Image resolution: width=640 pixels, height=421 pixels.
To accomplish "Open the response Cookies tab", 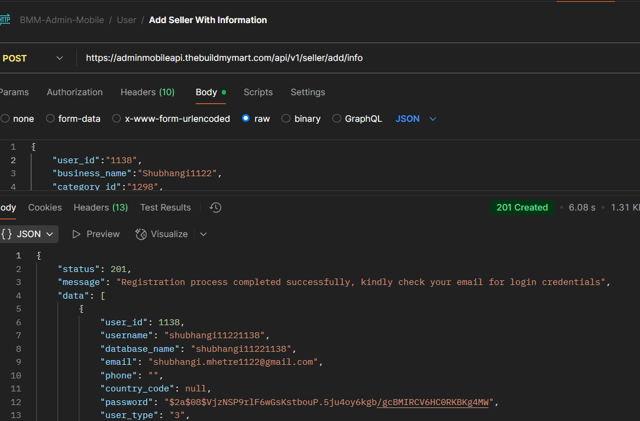I will pos(45,208).
